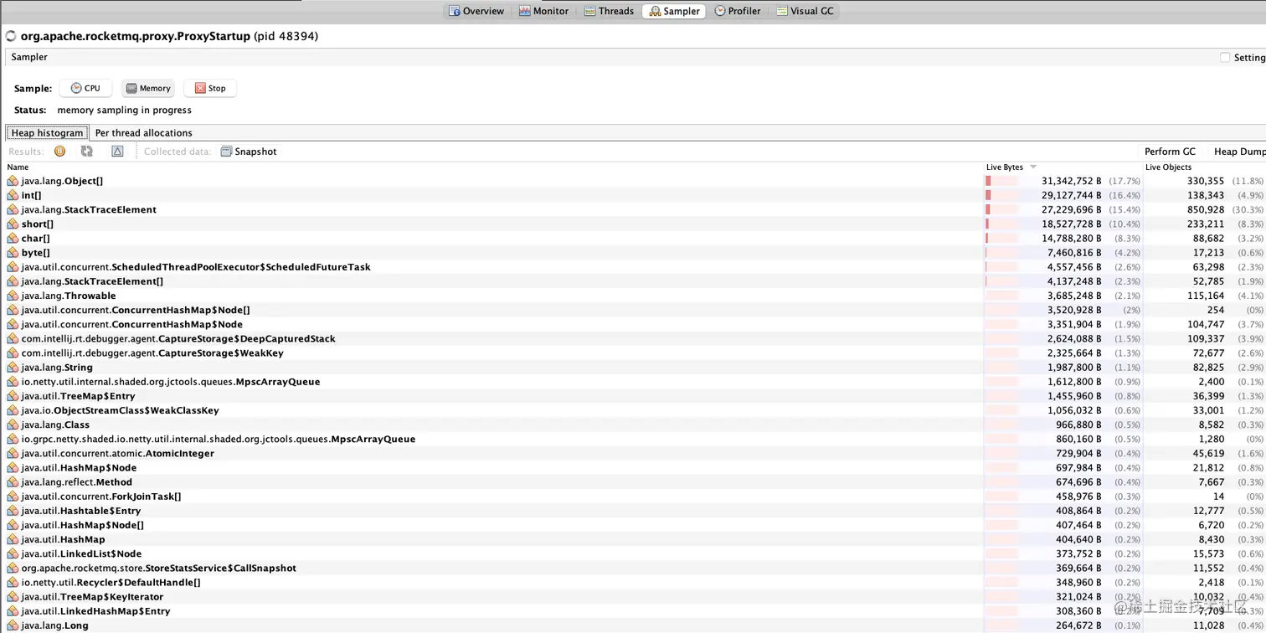
Task: Click the memory sampling in progress status
Action: coord(124,111)
